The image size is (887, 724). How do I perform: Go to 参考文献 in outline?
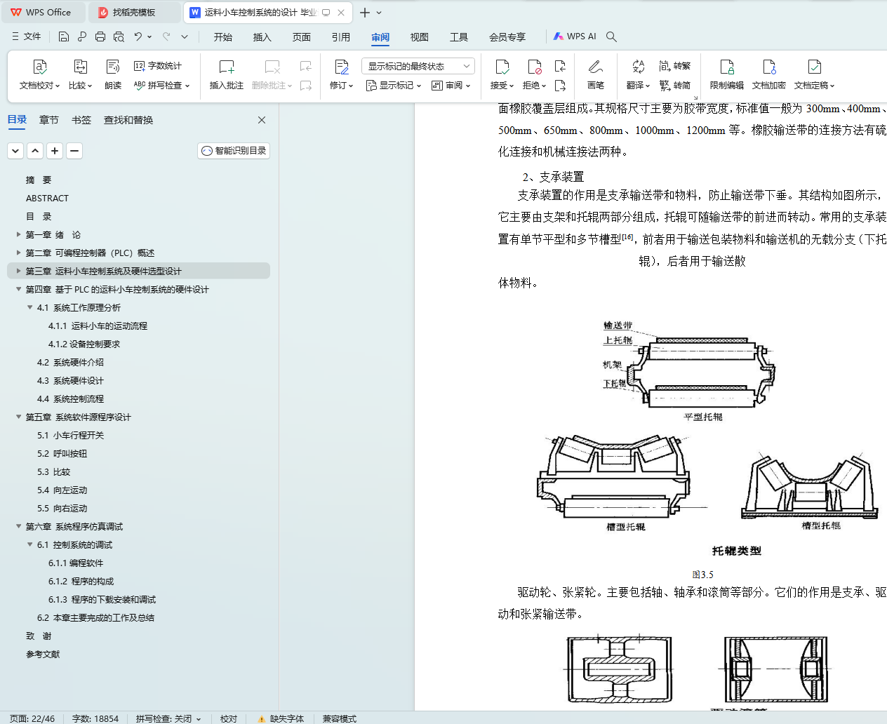[43, 654]
